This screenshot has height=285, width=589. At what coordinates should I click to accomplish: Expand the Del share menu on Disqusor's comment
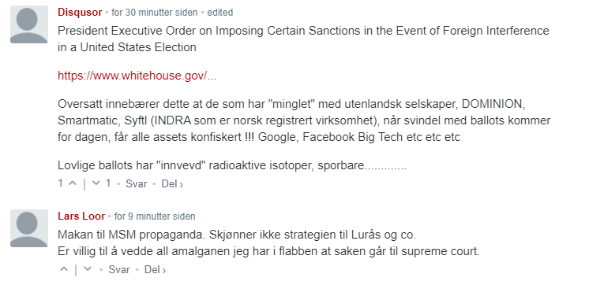point(172,183)
